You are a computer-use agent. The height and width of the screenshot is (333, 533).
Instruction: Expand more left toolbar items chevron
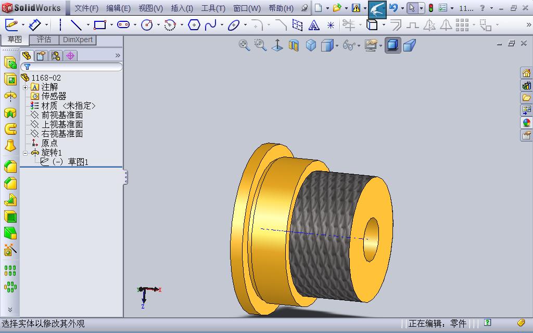pos(10,310)
